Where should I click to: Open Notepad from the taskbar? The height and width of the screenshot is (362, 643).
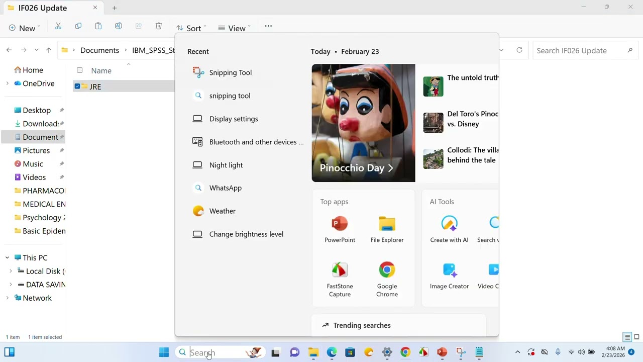(x=479, y=352)
